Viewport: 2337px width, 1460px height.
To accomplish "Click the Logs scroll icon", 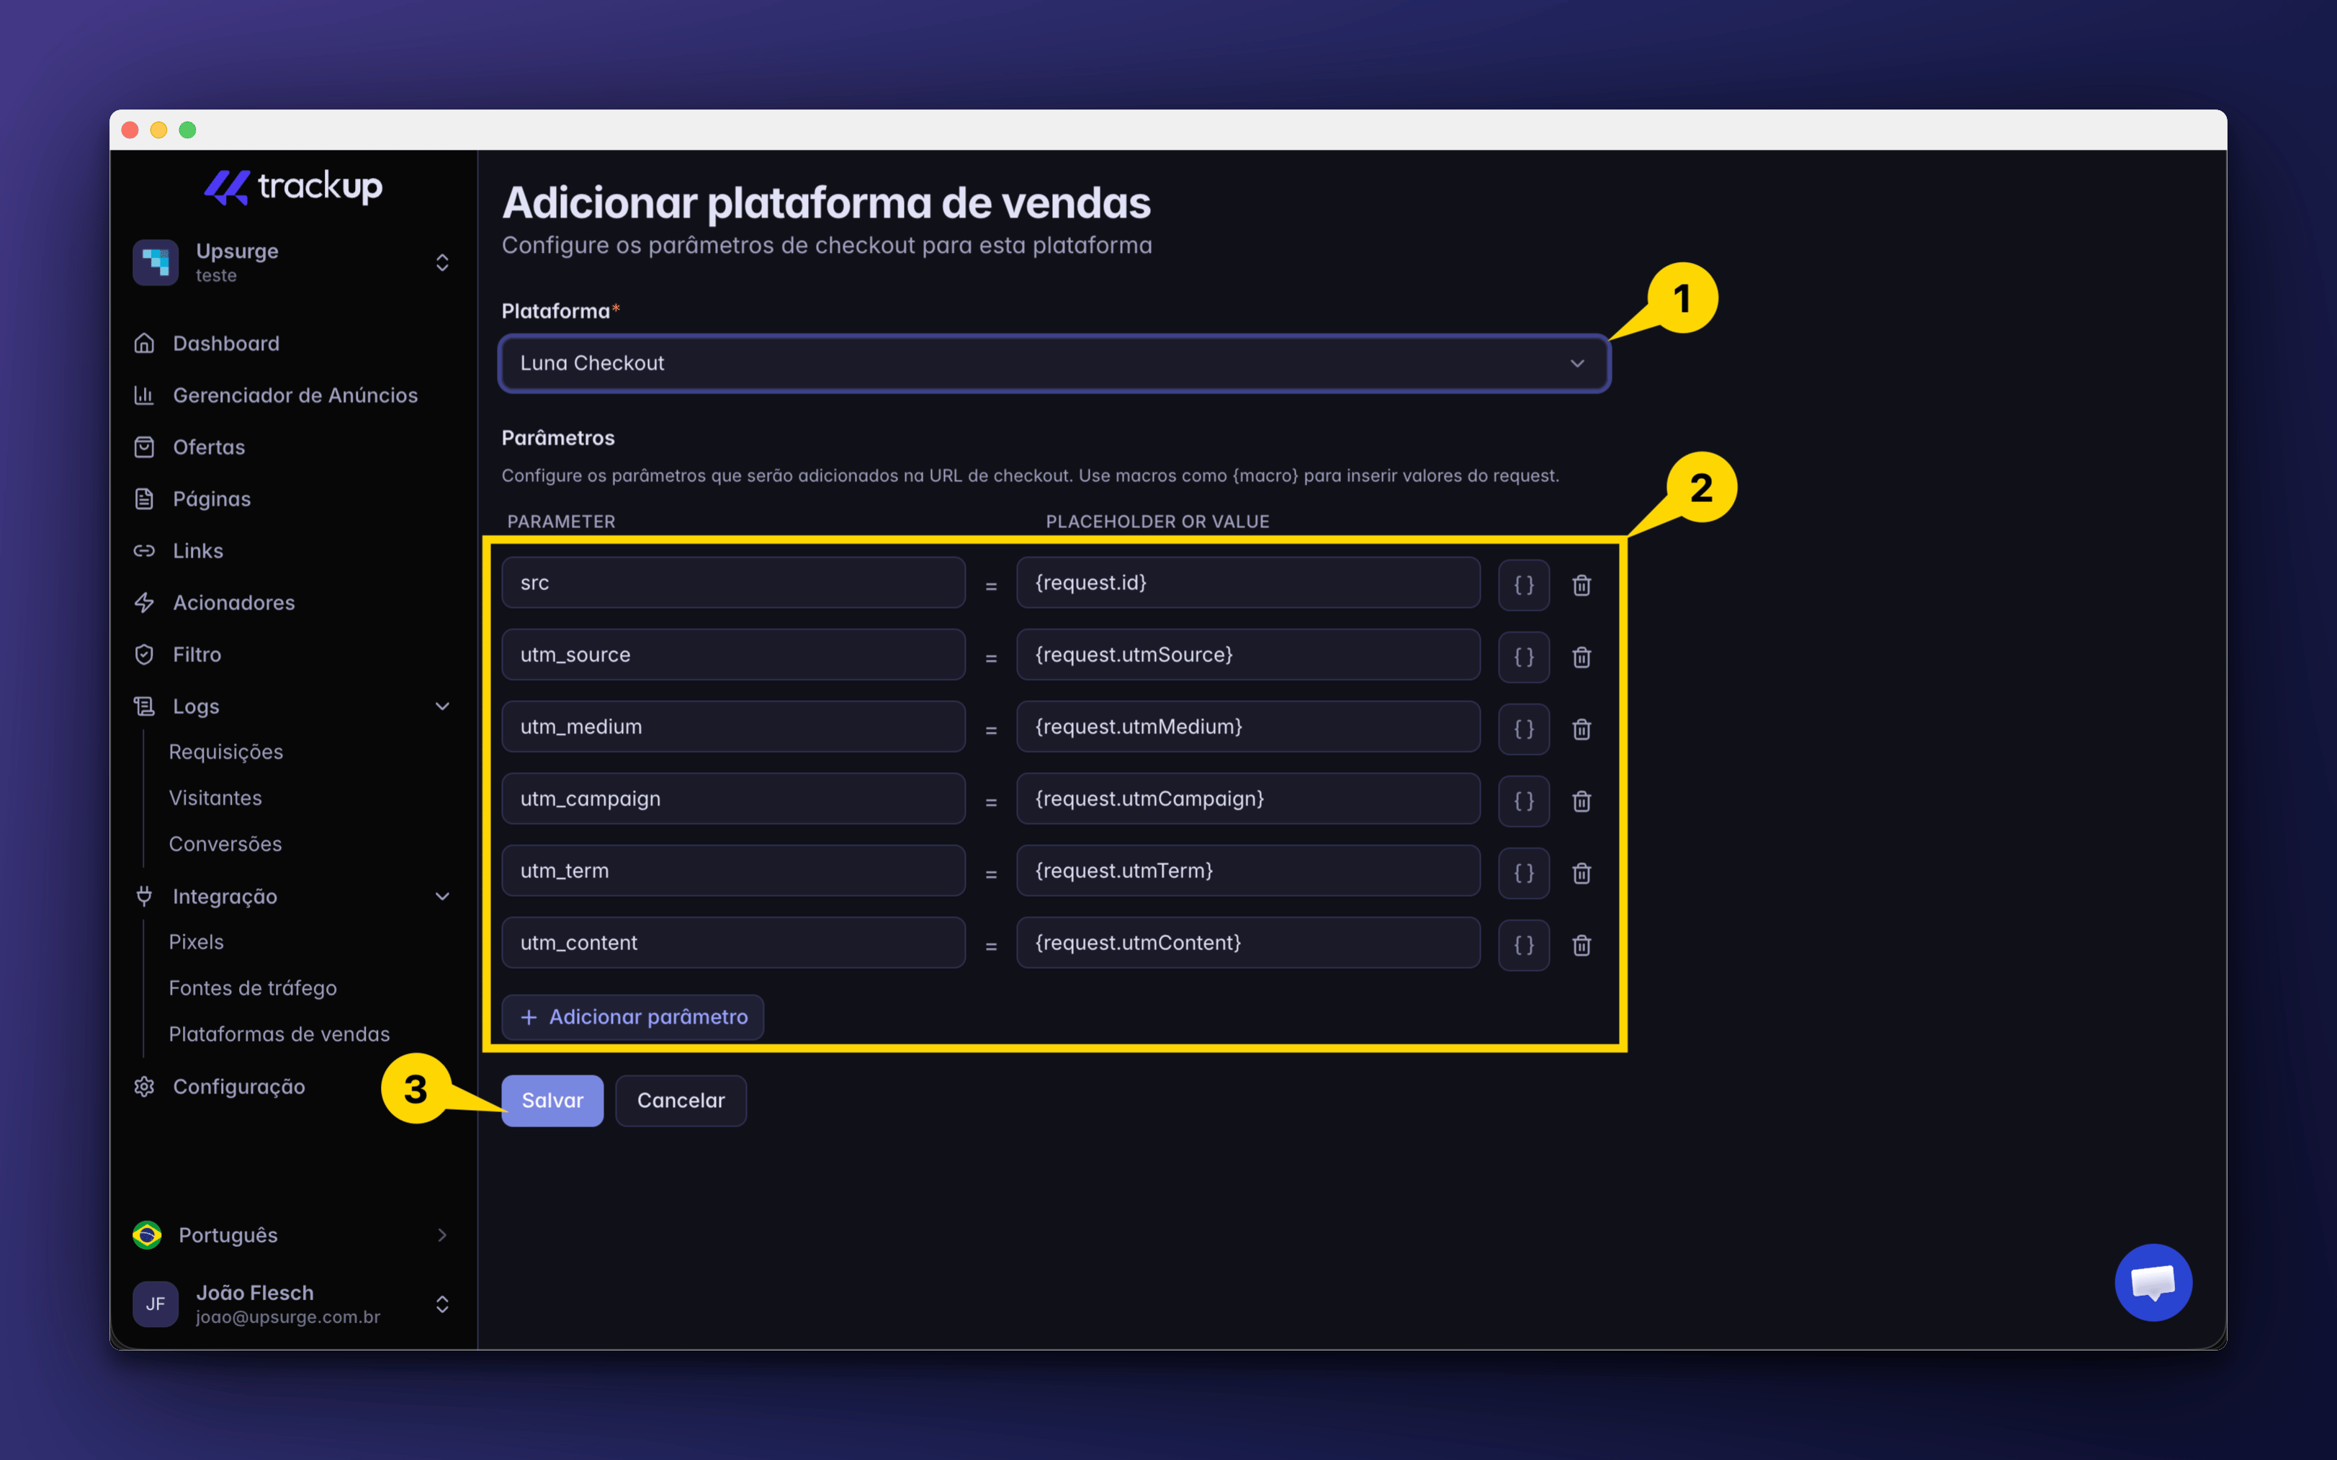I will [144, 707].
